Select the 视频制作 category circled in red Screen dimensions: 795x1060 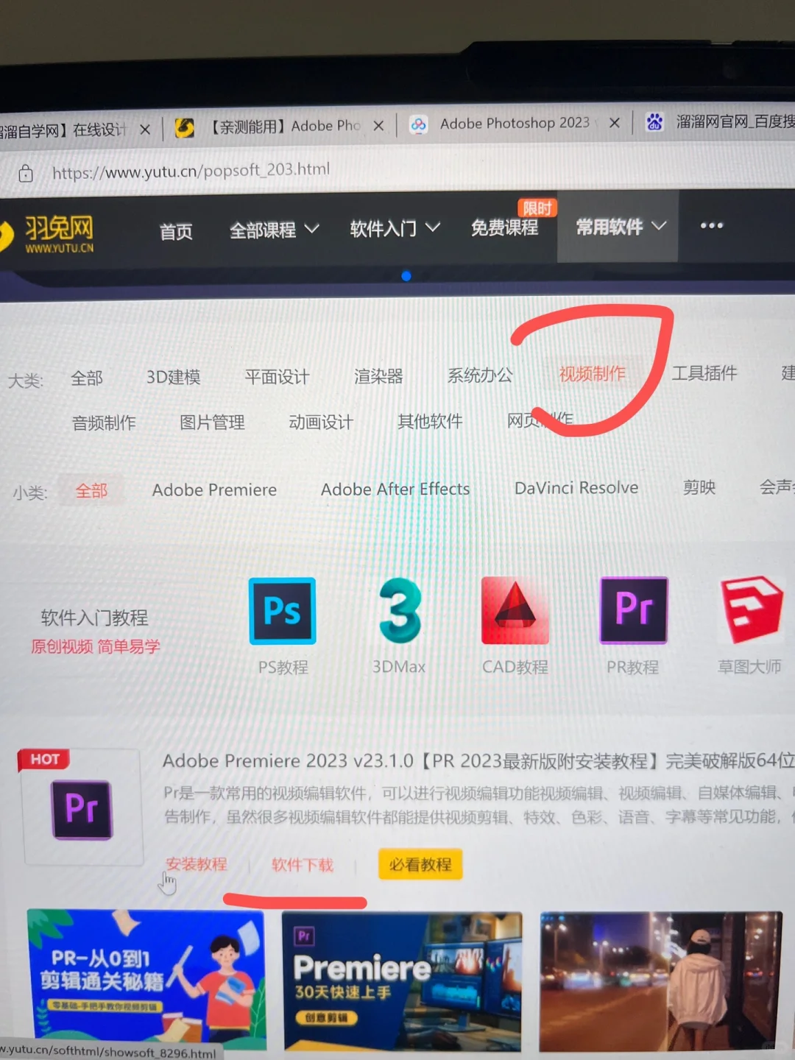pos(592,374)
